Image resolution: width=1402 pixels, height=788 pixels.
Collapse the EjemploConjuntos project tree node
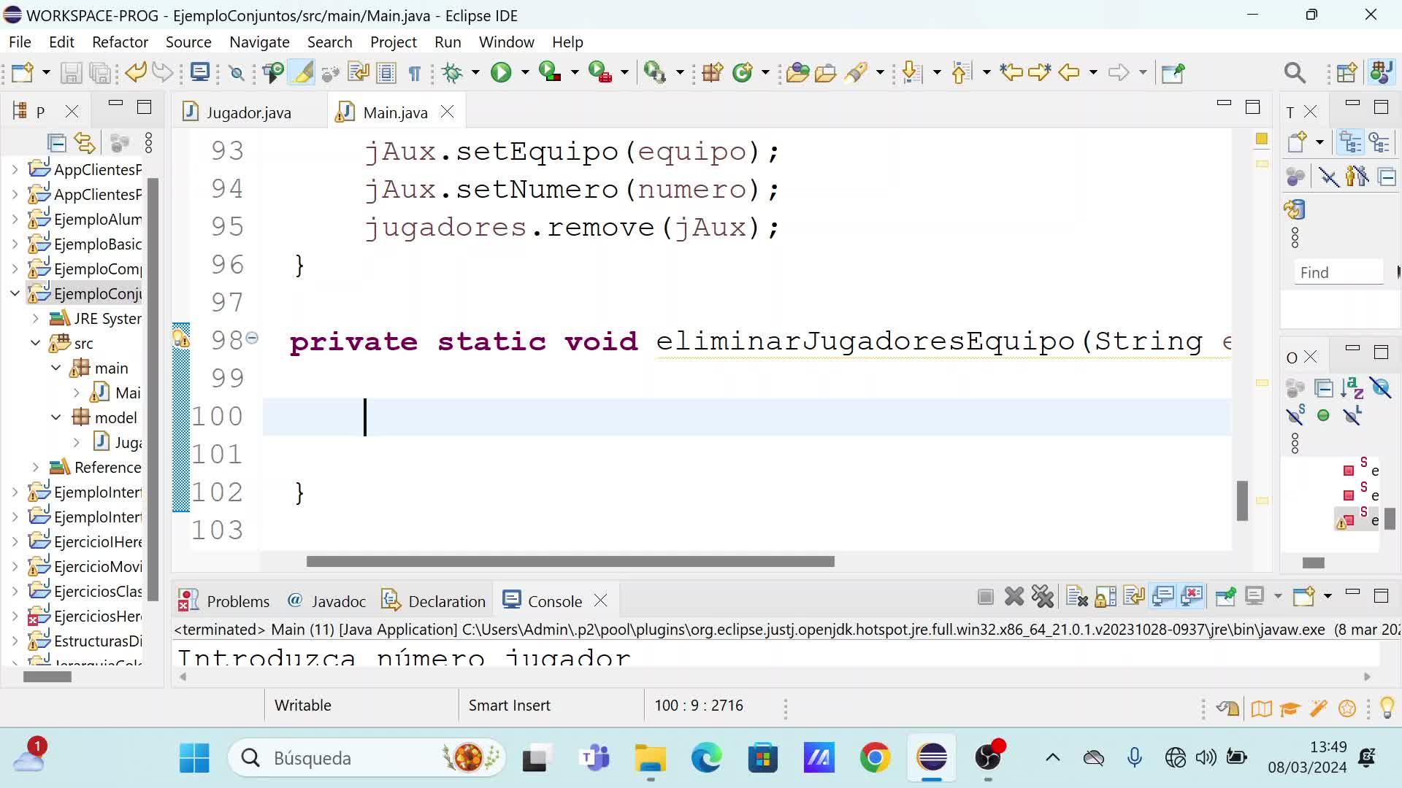coord(15,293)
